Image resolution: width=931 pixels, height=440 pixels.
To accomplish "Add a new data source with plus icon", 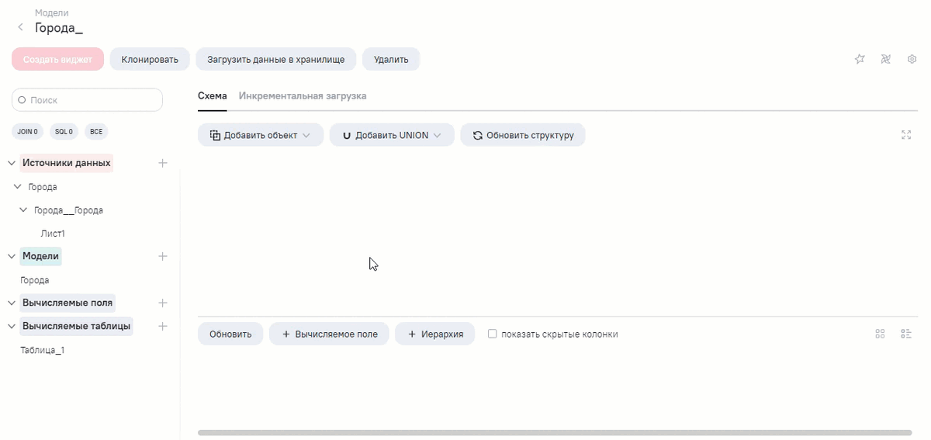I will click(163, 163).
